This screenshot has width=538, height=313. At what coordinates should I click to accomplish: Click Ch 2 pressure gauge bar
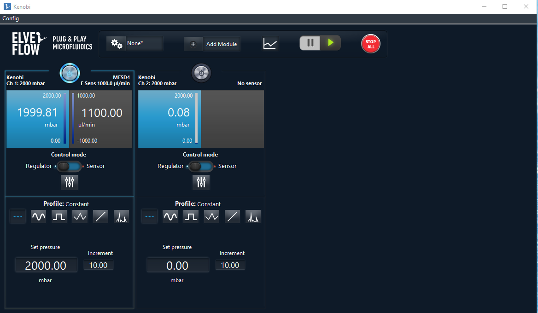(x=197, y=118)
